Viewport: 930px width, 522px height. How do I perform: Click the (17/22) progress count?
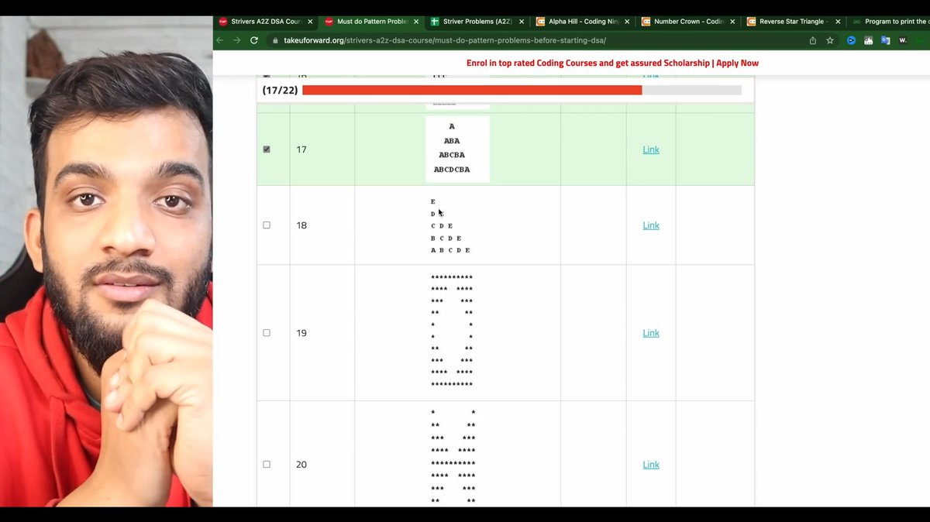(x=280, y=91)
